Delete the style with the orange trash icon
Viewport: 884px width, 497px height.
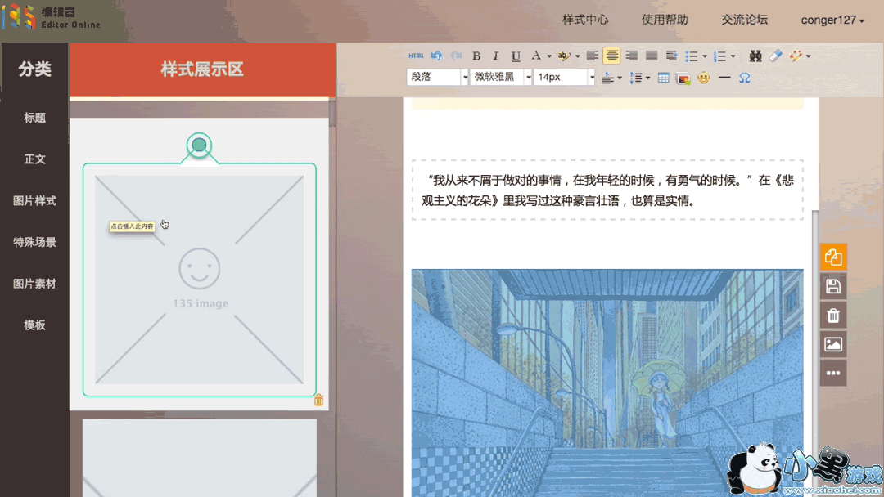[319, 400]
